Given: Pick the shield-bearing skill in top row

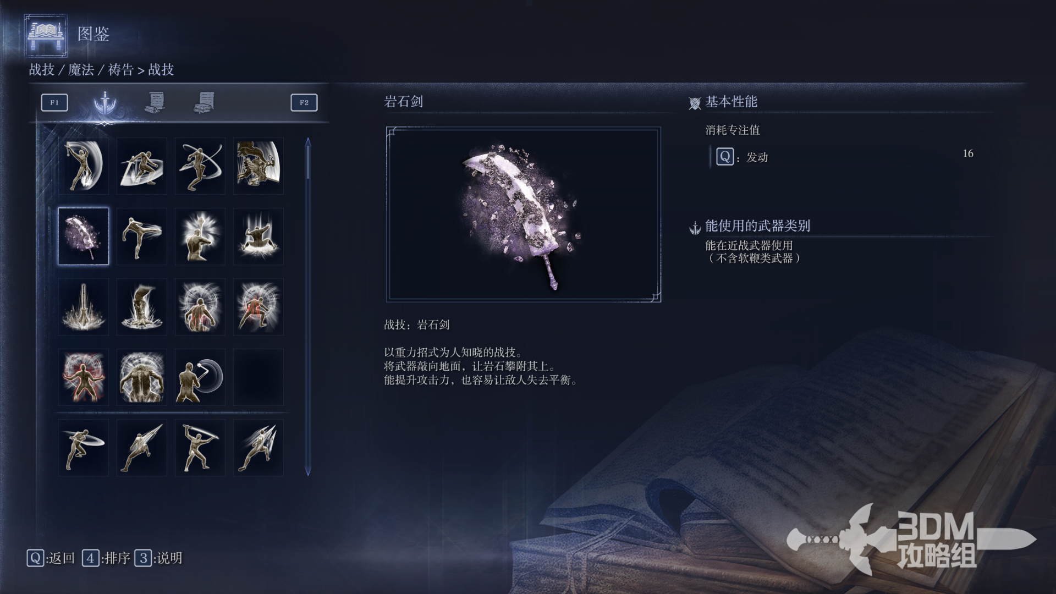Looking at the screenshot, I should click(258, 166).
